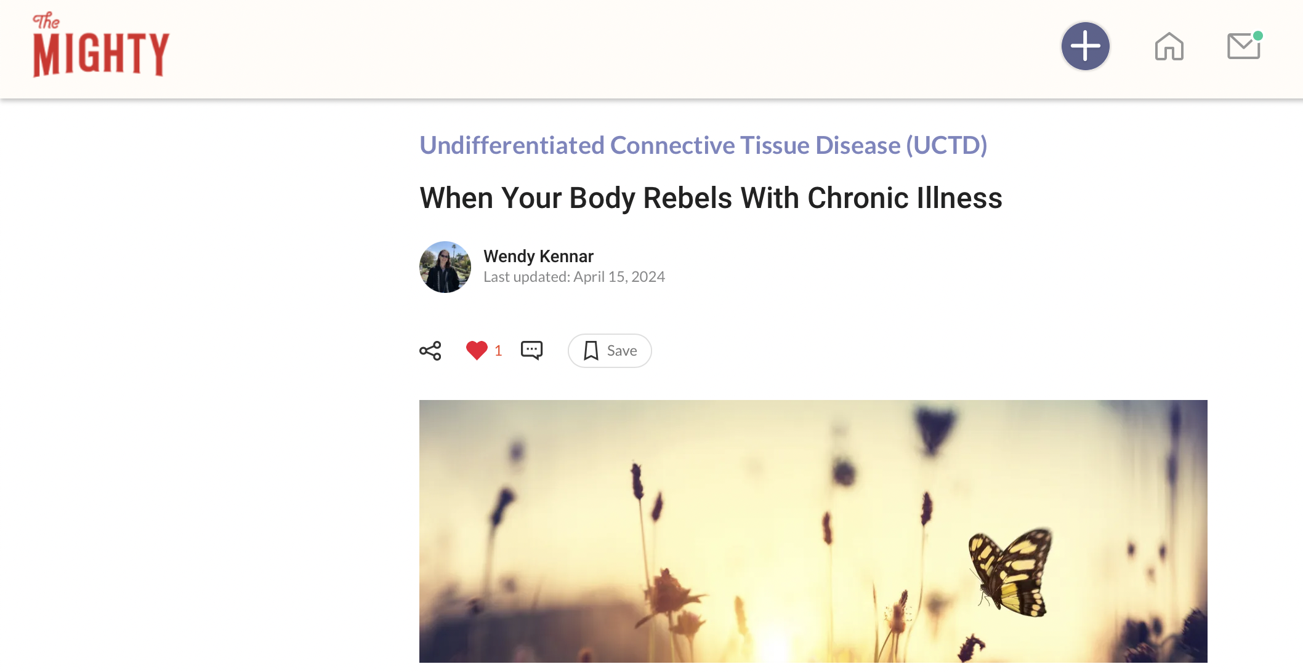Click the '(UCTD)' abbreviation in topic heading
Image resolution: width=1303 pixels, height=672 pixels.
tap(946, 145)
